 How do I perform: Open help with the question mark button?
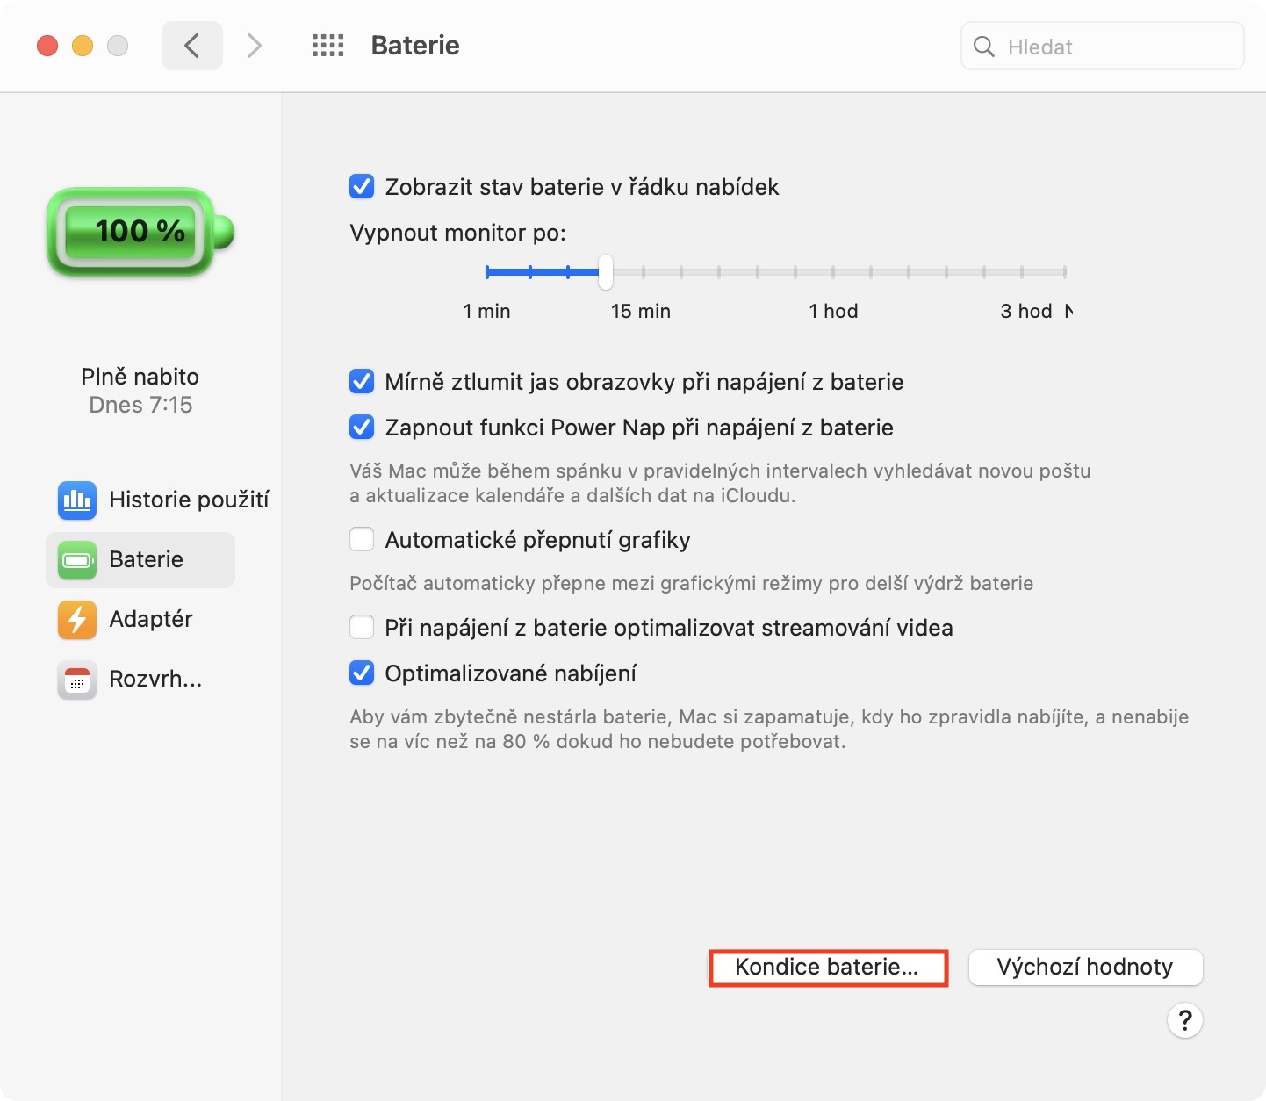click(x=1184, y=1020)
